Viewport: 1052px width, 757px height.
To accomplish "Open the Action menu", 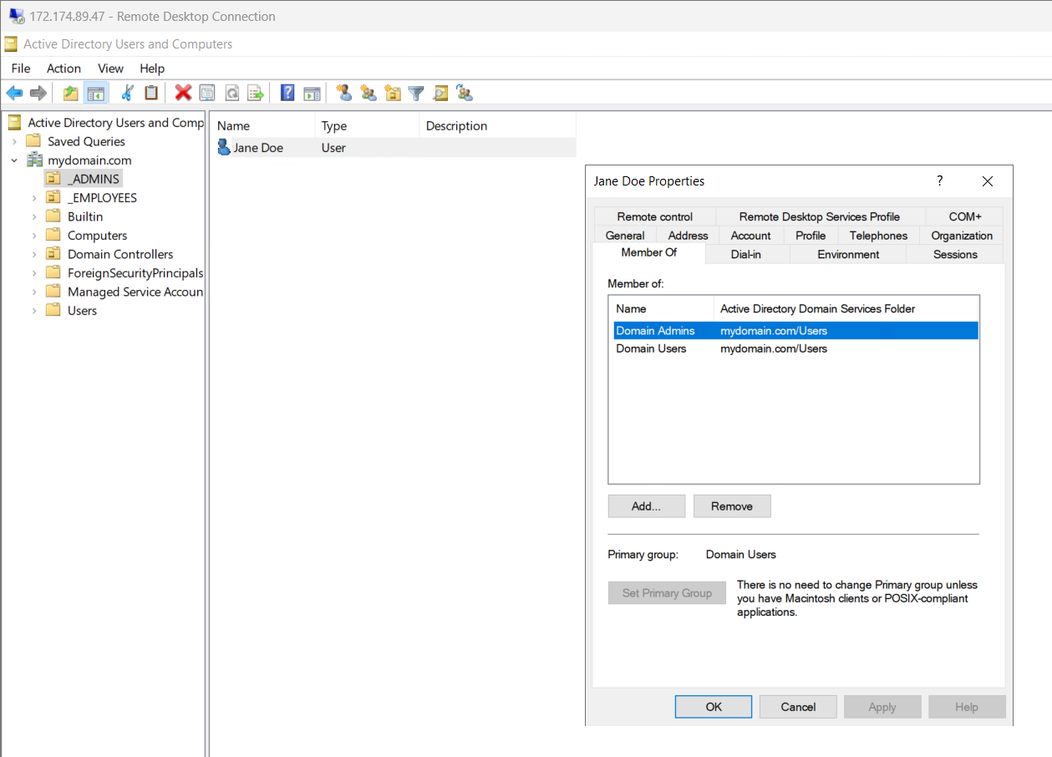I will point(64,68).
